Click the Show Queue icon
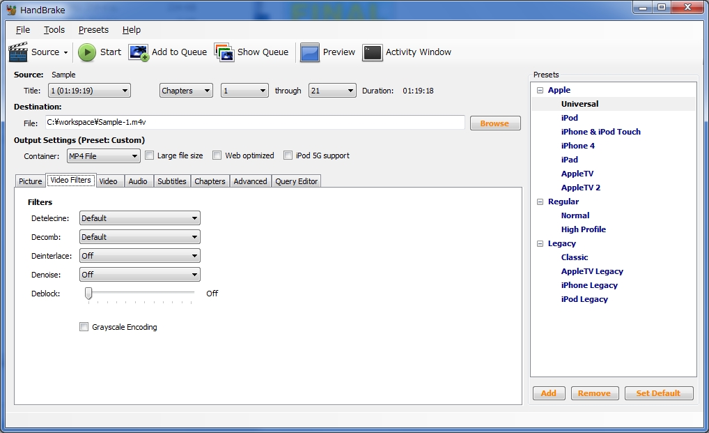 [224, 52]
